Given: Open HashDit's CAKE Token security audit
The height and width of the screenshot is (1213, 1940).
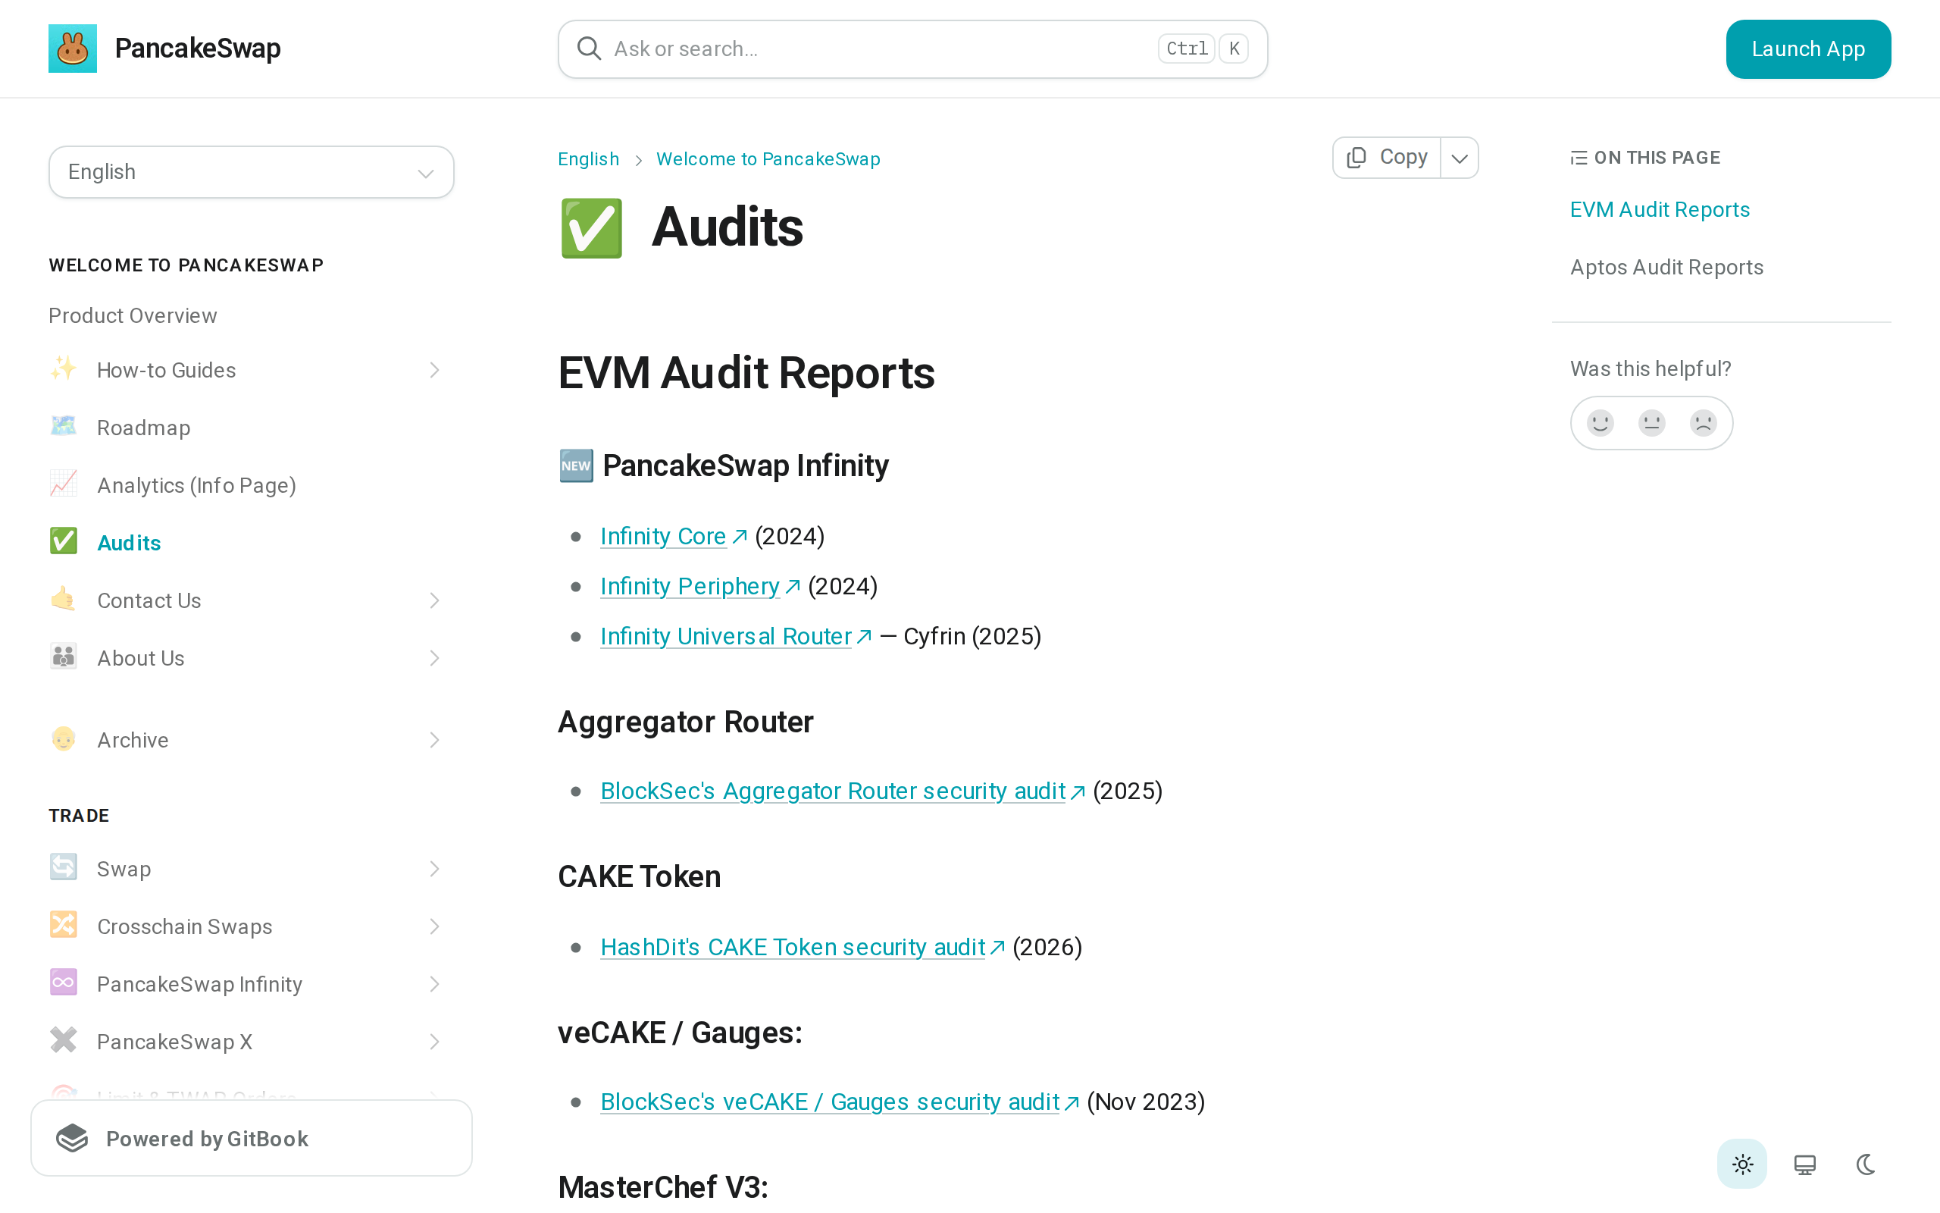Looking at the screenshot, I should click(793, 948).
